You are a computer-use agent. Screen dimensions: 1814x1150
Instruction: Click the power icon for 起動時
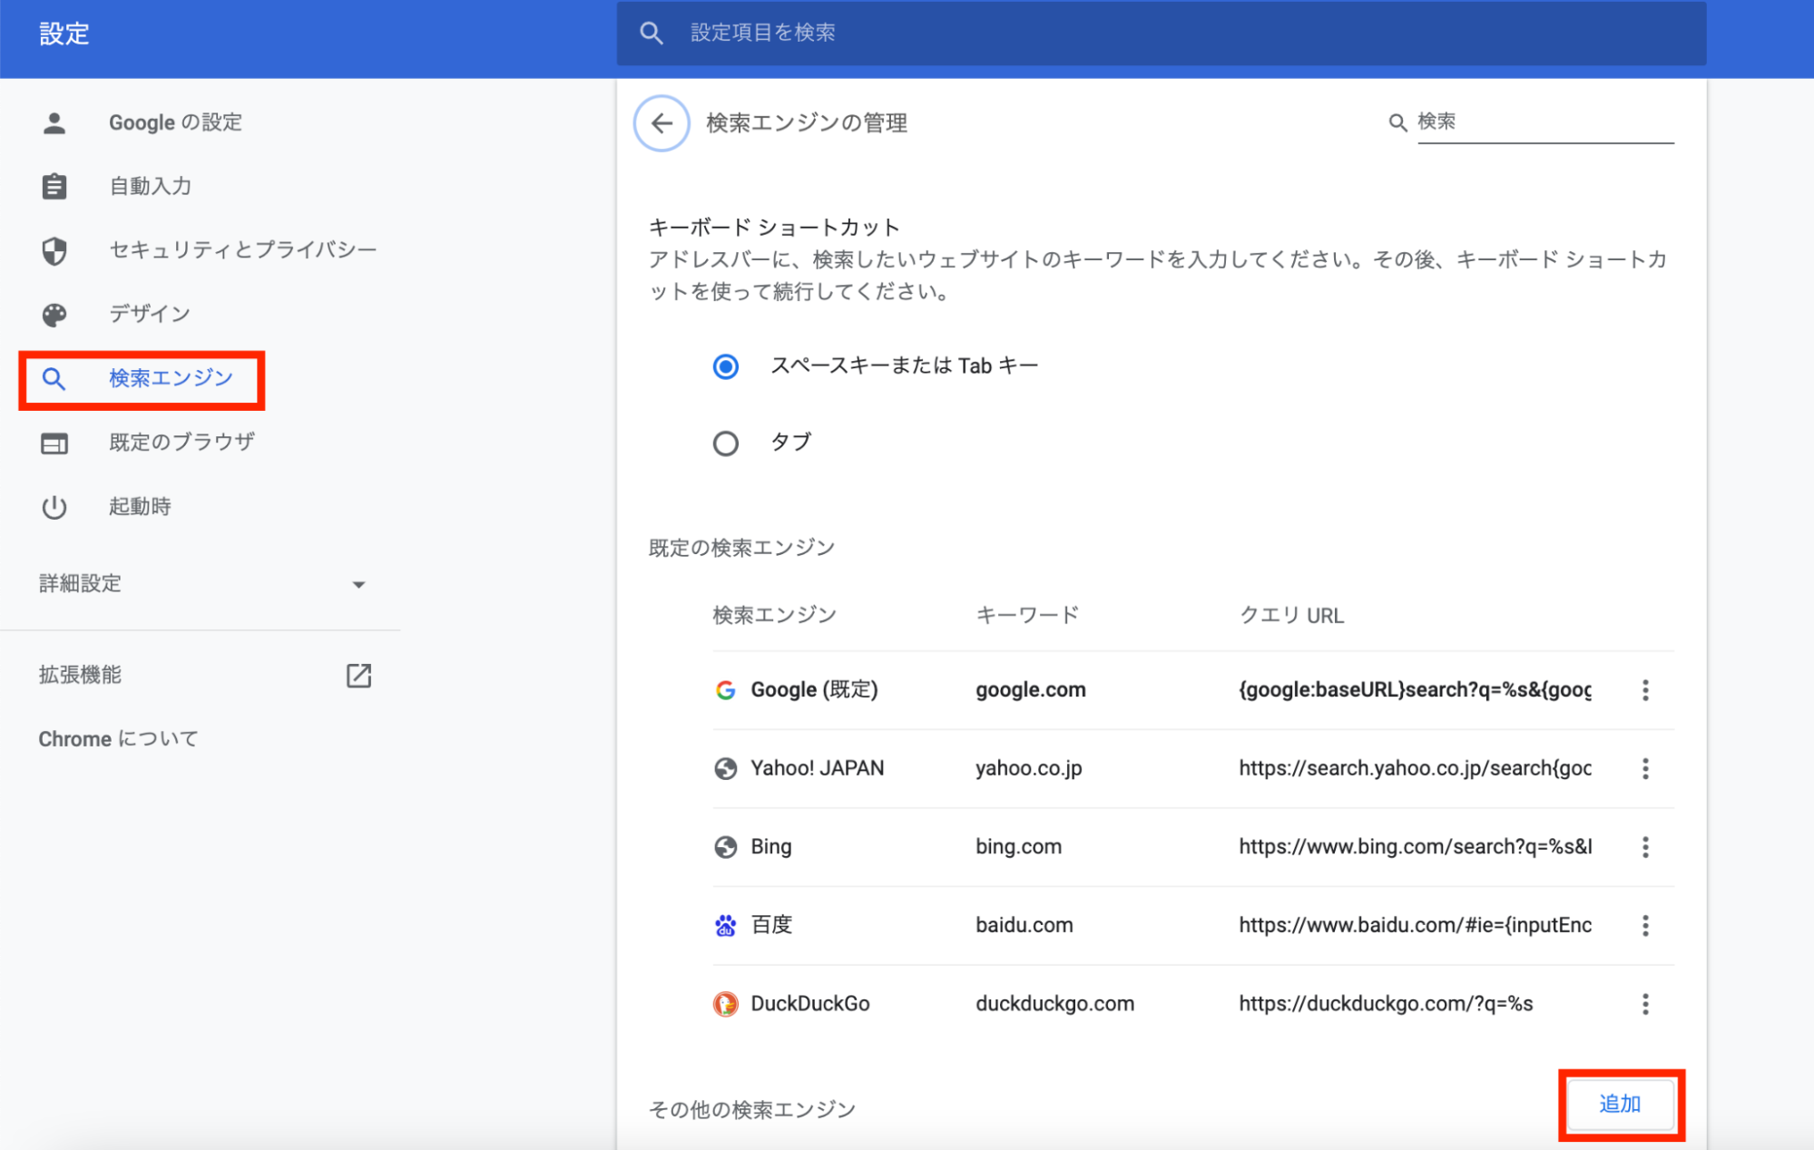coord(54,507)
